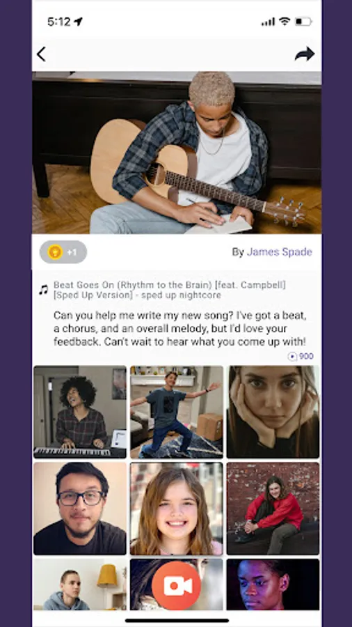The width and height of the screenshot is (352, 627).
Task: Open the woman resting chin on hands video
Action: 273,412
